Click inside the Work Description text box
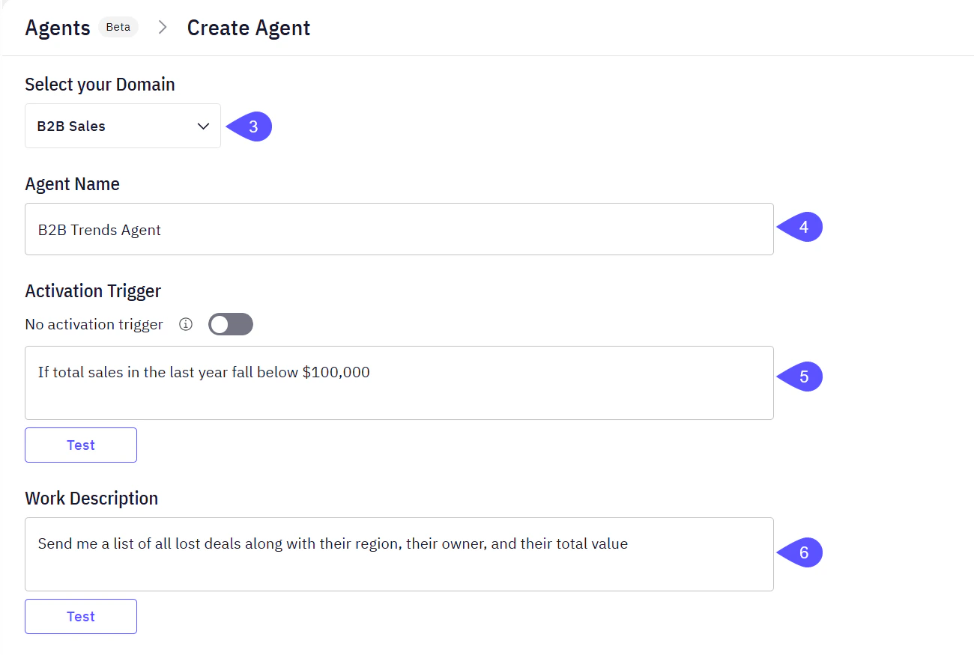The height and width of the screenshot is (655, 974). click(x=397, y=554)
